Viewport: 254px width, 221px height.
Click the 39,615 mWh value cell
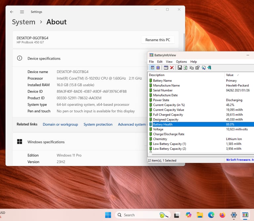[234, 115]
